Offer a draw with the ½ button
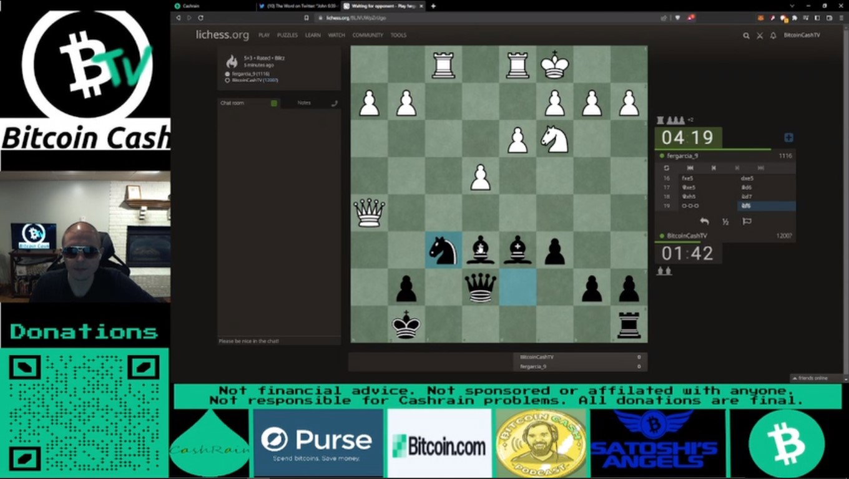 (x=725, y=221)
